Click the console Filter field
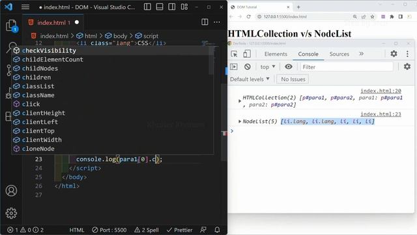Image resolution: width=417 pixels, height=235 pixels. 347,67
